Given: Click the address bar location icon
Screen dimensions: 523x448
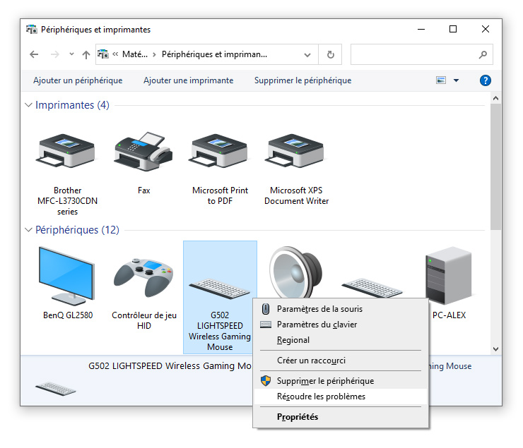Looking at the screenshot, I should click(x=103, y=54).
